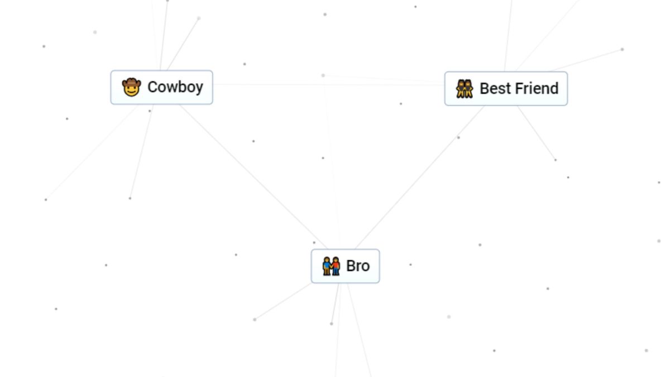This screenshot has width=670, height=377.
Task: Click the line-end dot lower-left of Bro
Action: pos(255,319)
